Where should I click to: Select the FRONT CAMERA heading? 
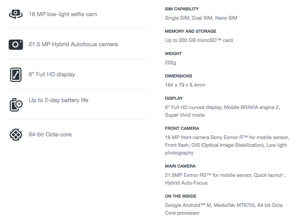(x=182, y=128)
